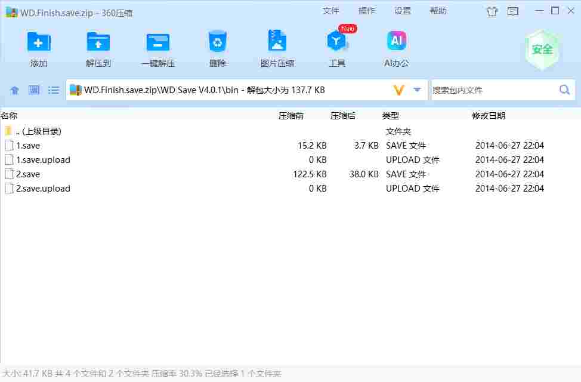Expand the address path dropdown arrow
The height and width of the screenshot is (382, 581).
(417, 90)
